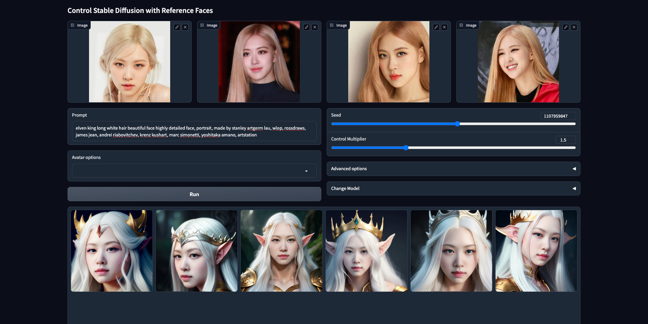Click the 'Avatar options' label
Viewport: 648px width, 324px height.
pyautogui.click(x=86, y=158)
